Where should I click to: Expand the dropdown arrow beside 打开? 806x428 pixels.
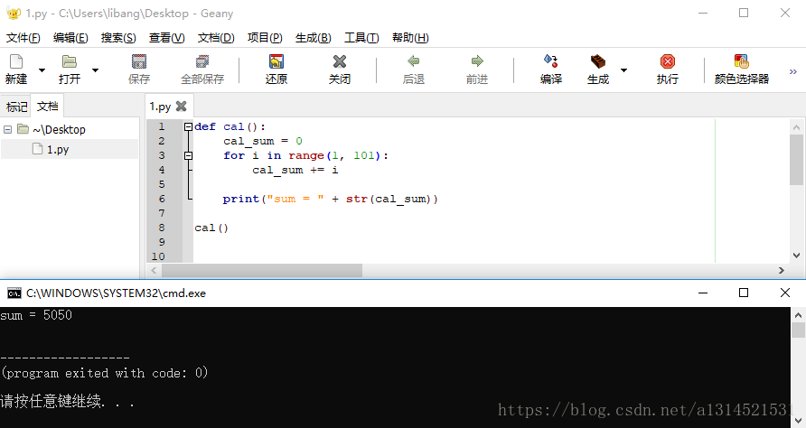point(95,70)
